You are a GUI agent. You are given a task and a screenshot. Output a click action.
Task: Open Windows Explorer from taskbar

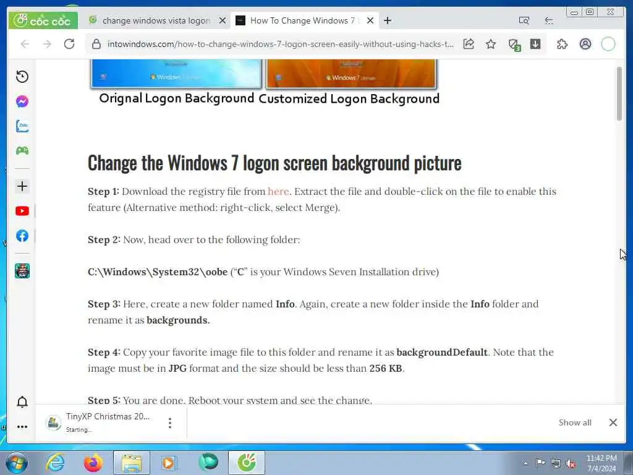pos(132,463)
